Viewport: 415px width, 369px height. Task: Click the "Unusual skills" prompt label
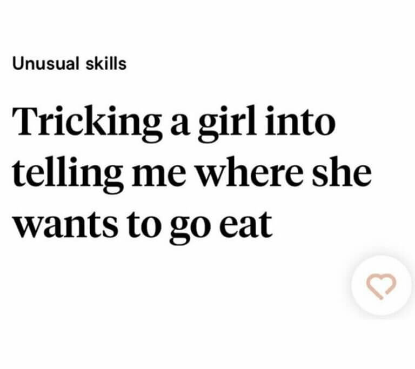pos(69,64)
